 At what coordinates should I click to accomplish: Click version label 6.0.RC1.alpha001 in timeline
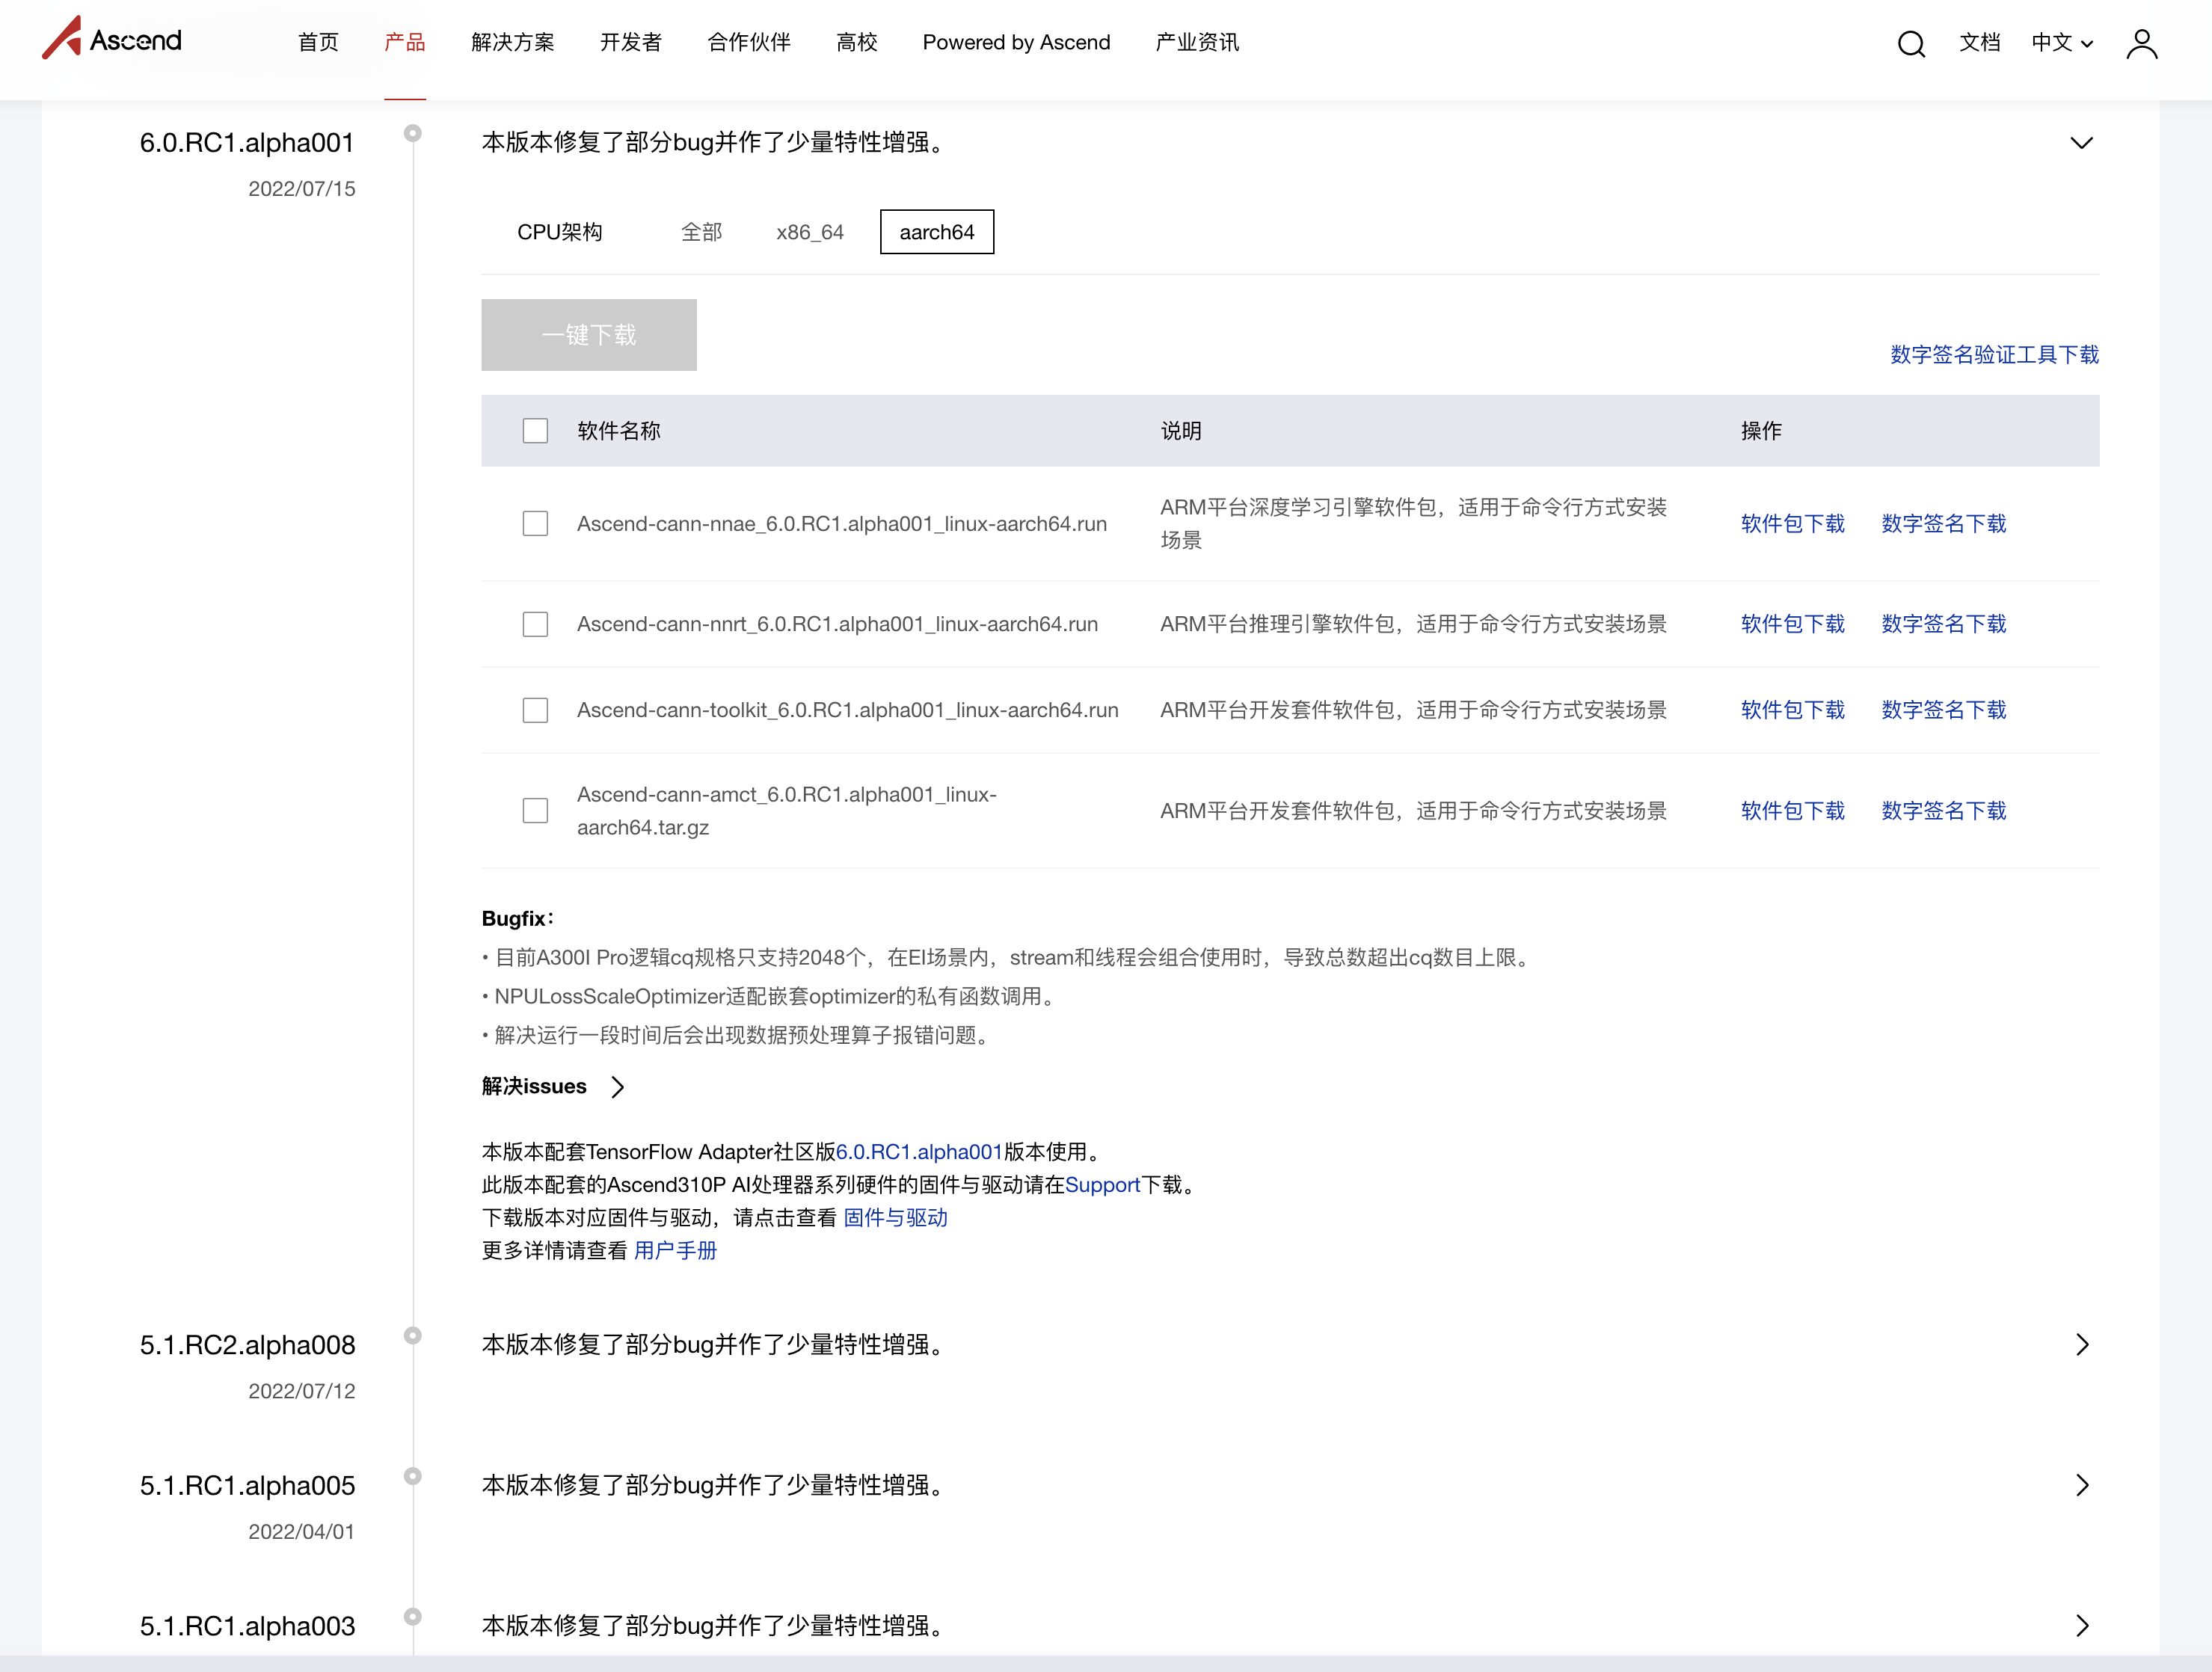coord(247,143)
